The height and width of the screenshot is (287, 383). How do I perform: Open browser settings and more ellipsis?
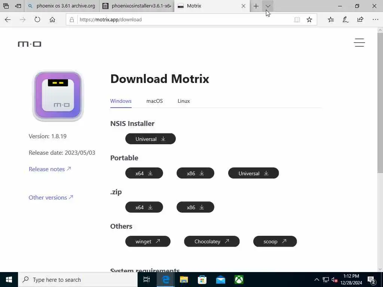pyautogui.click(x=376, y=19)
